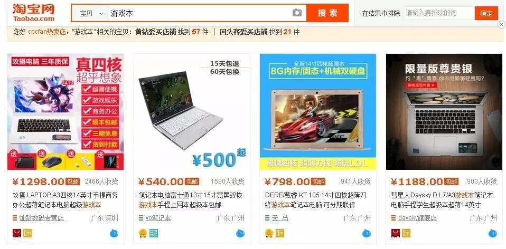Click the 确定 exclude button

point(486,13)
